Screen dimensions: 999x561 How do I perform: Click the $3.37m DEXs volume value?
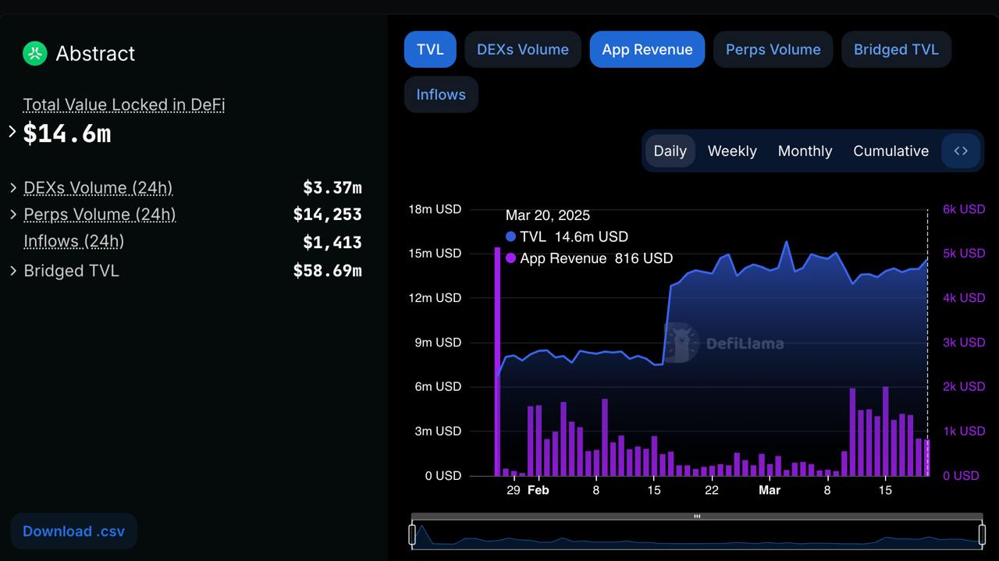tap(332, 187)
